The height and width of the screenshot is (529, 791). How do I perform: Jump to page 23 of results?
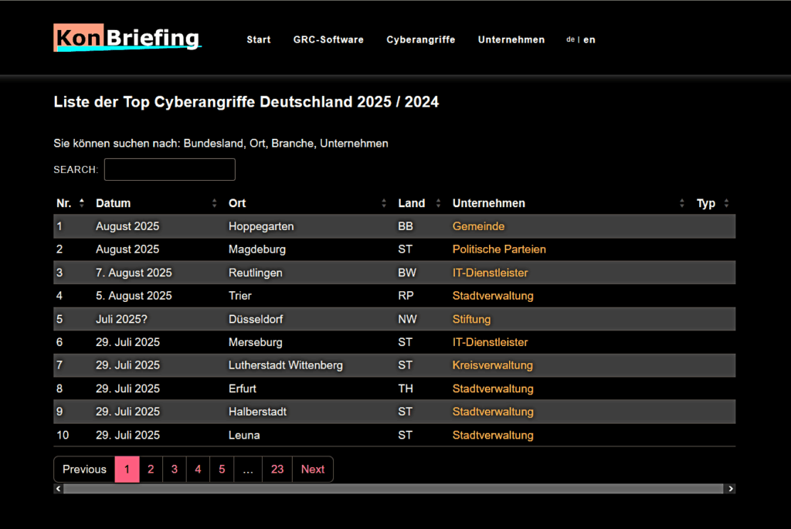277,470
